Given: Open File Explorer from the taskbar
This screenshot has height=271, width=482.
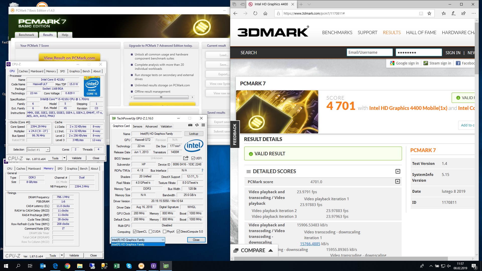Looking at the screenshot, I should 80,266.
